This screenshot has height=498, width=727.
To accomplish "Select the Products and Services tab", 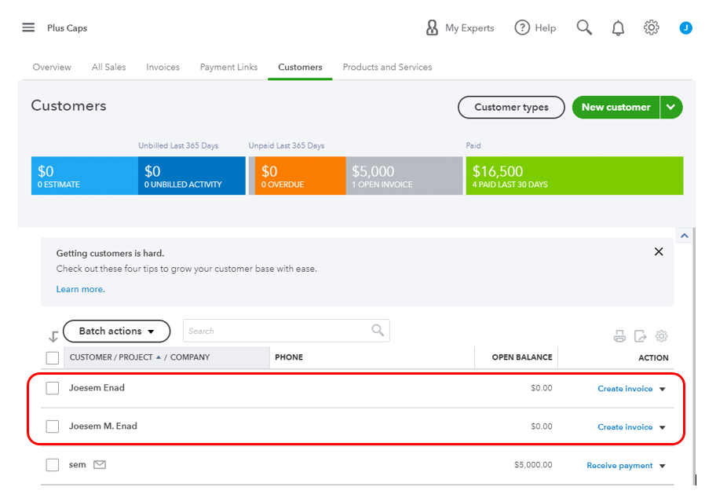I will pyautogui.click(x=387, y=67).
